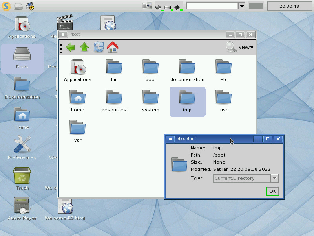The width and height of the screenshot is (314, 236).
Task: Confirm with OK in the tmp properties dialog
Action: coord(272,191)
